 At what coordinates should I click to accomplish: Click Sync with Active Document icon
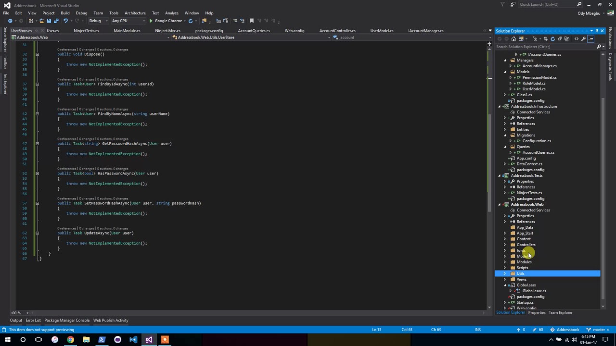tap(545, 39)
